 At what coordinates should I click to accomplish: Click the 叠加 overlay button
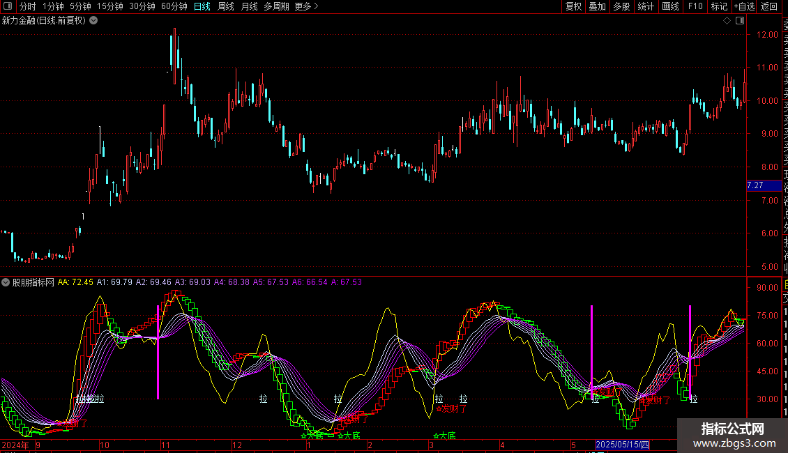(x=597, y=7)
